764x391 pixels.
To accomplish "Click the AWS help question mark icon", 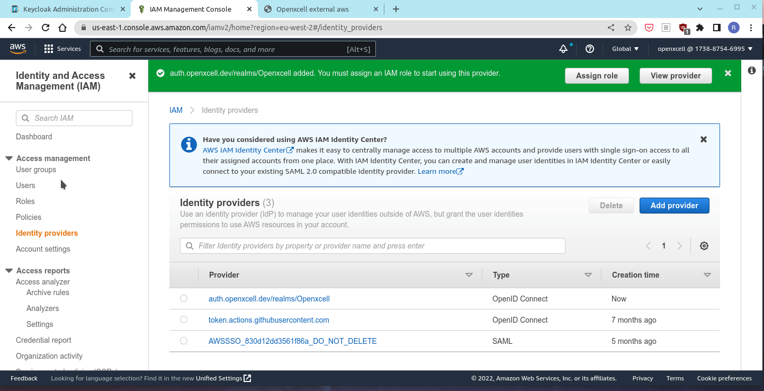I will (589, 49).
